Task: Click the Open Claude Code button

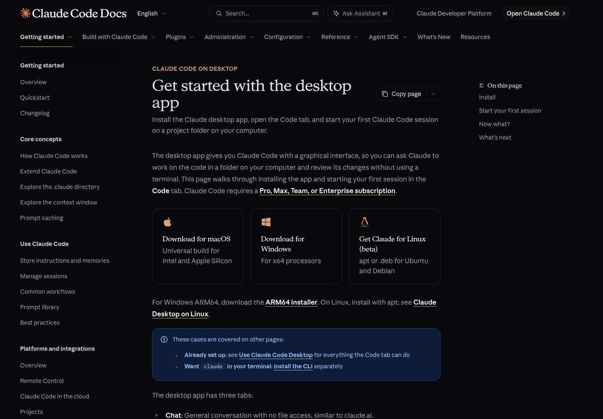Action: 536,13
